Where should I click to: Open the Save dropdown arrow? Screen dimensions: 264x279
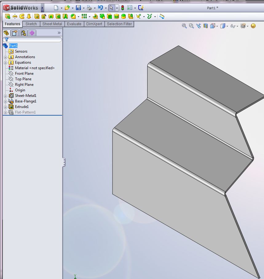pyautogui.click(x=84, y=8)
